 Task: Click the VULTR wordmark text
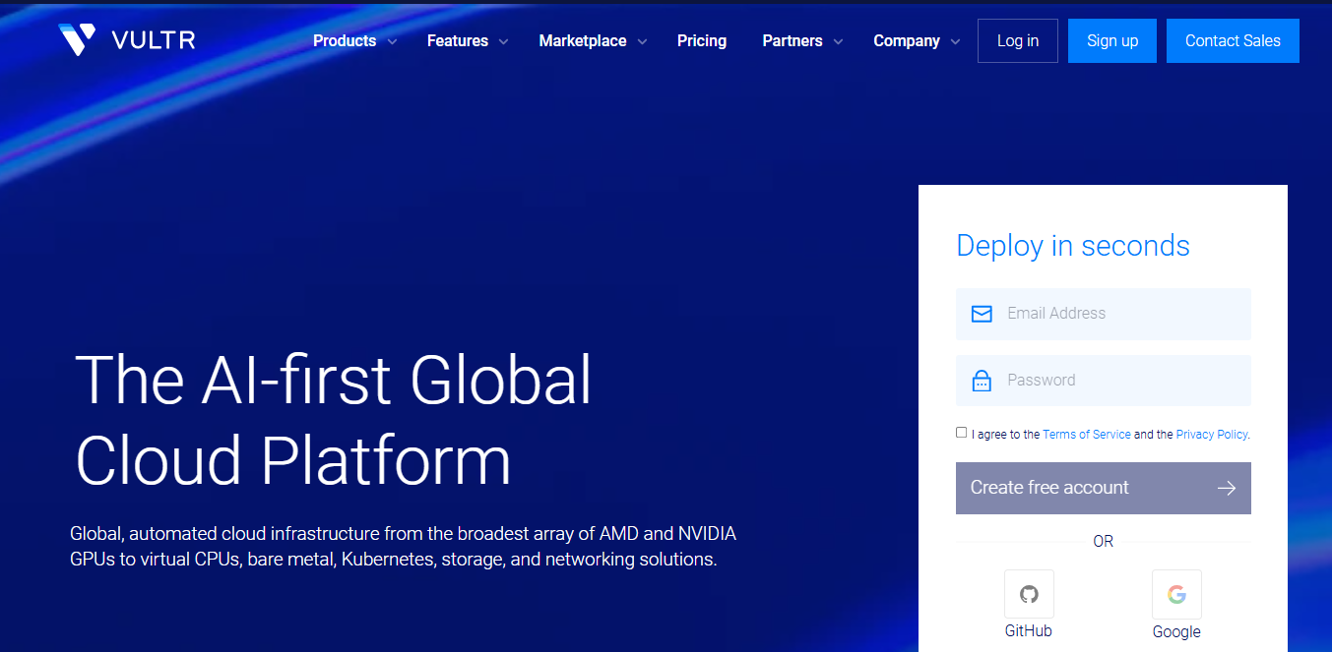[x=154, y=41]
